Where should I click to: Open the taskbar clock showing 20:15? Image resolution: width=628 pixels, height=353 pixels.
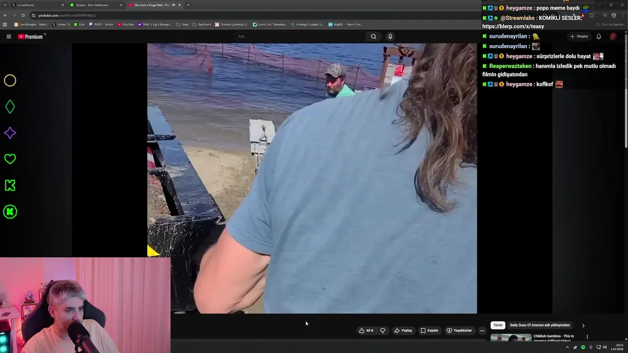[617, 347]
